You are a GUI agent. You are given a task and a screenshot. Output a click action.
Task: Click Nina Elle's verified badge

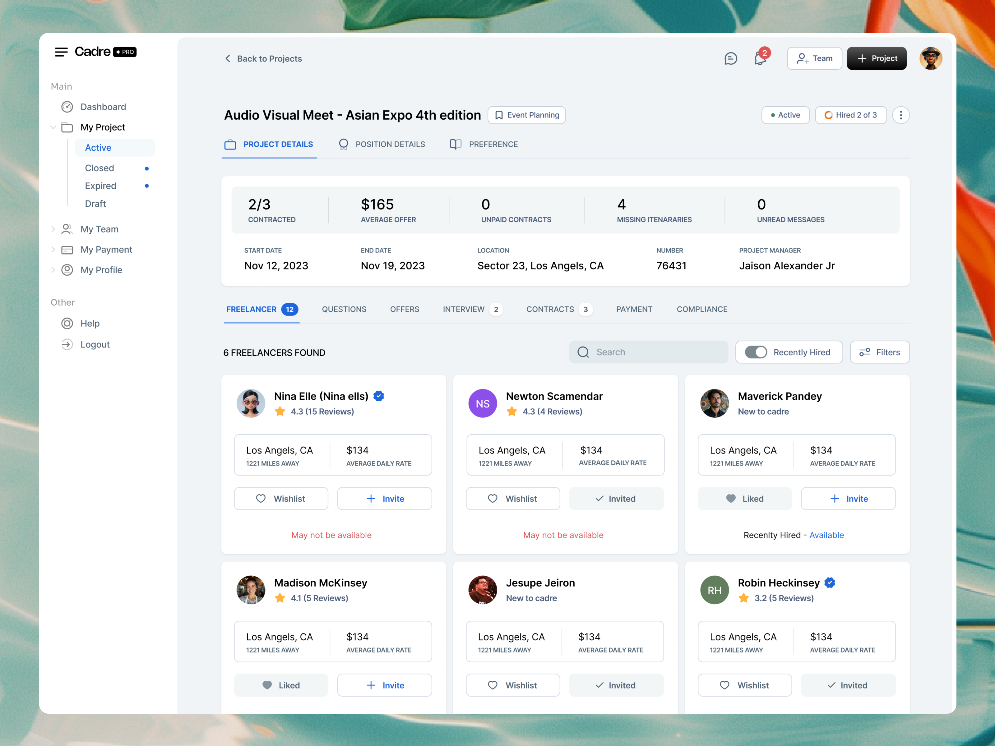pyautogui.click(x=379, y=396)
